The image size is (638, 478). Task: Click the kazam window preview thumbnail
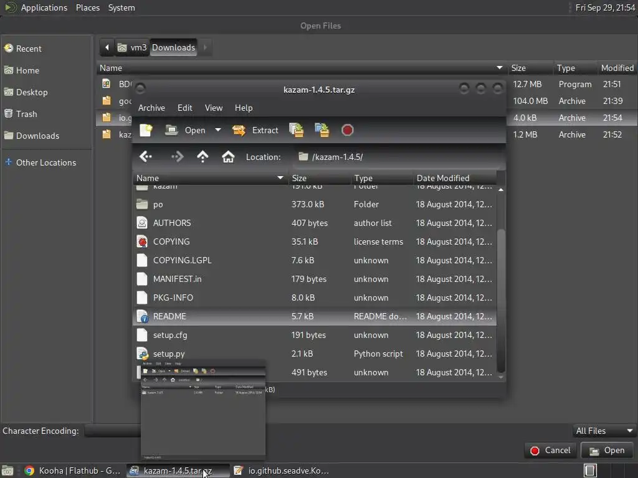pyautogui.click(x=203, y=410)
